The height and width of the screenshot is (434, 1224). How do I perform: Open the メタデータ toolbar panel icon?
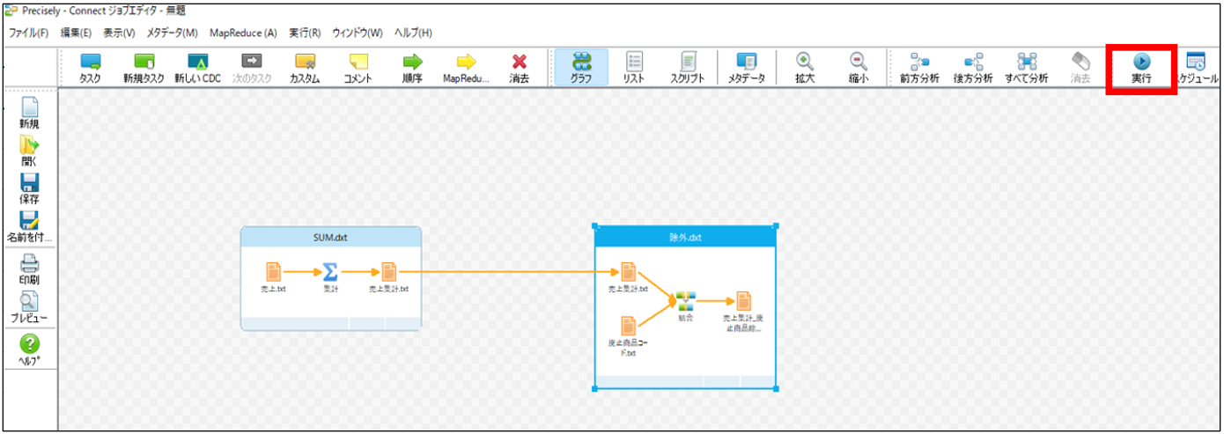(x=746, y=68)
